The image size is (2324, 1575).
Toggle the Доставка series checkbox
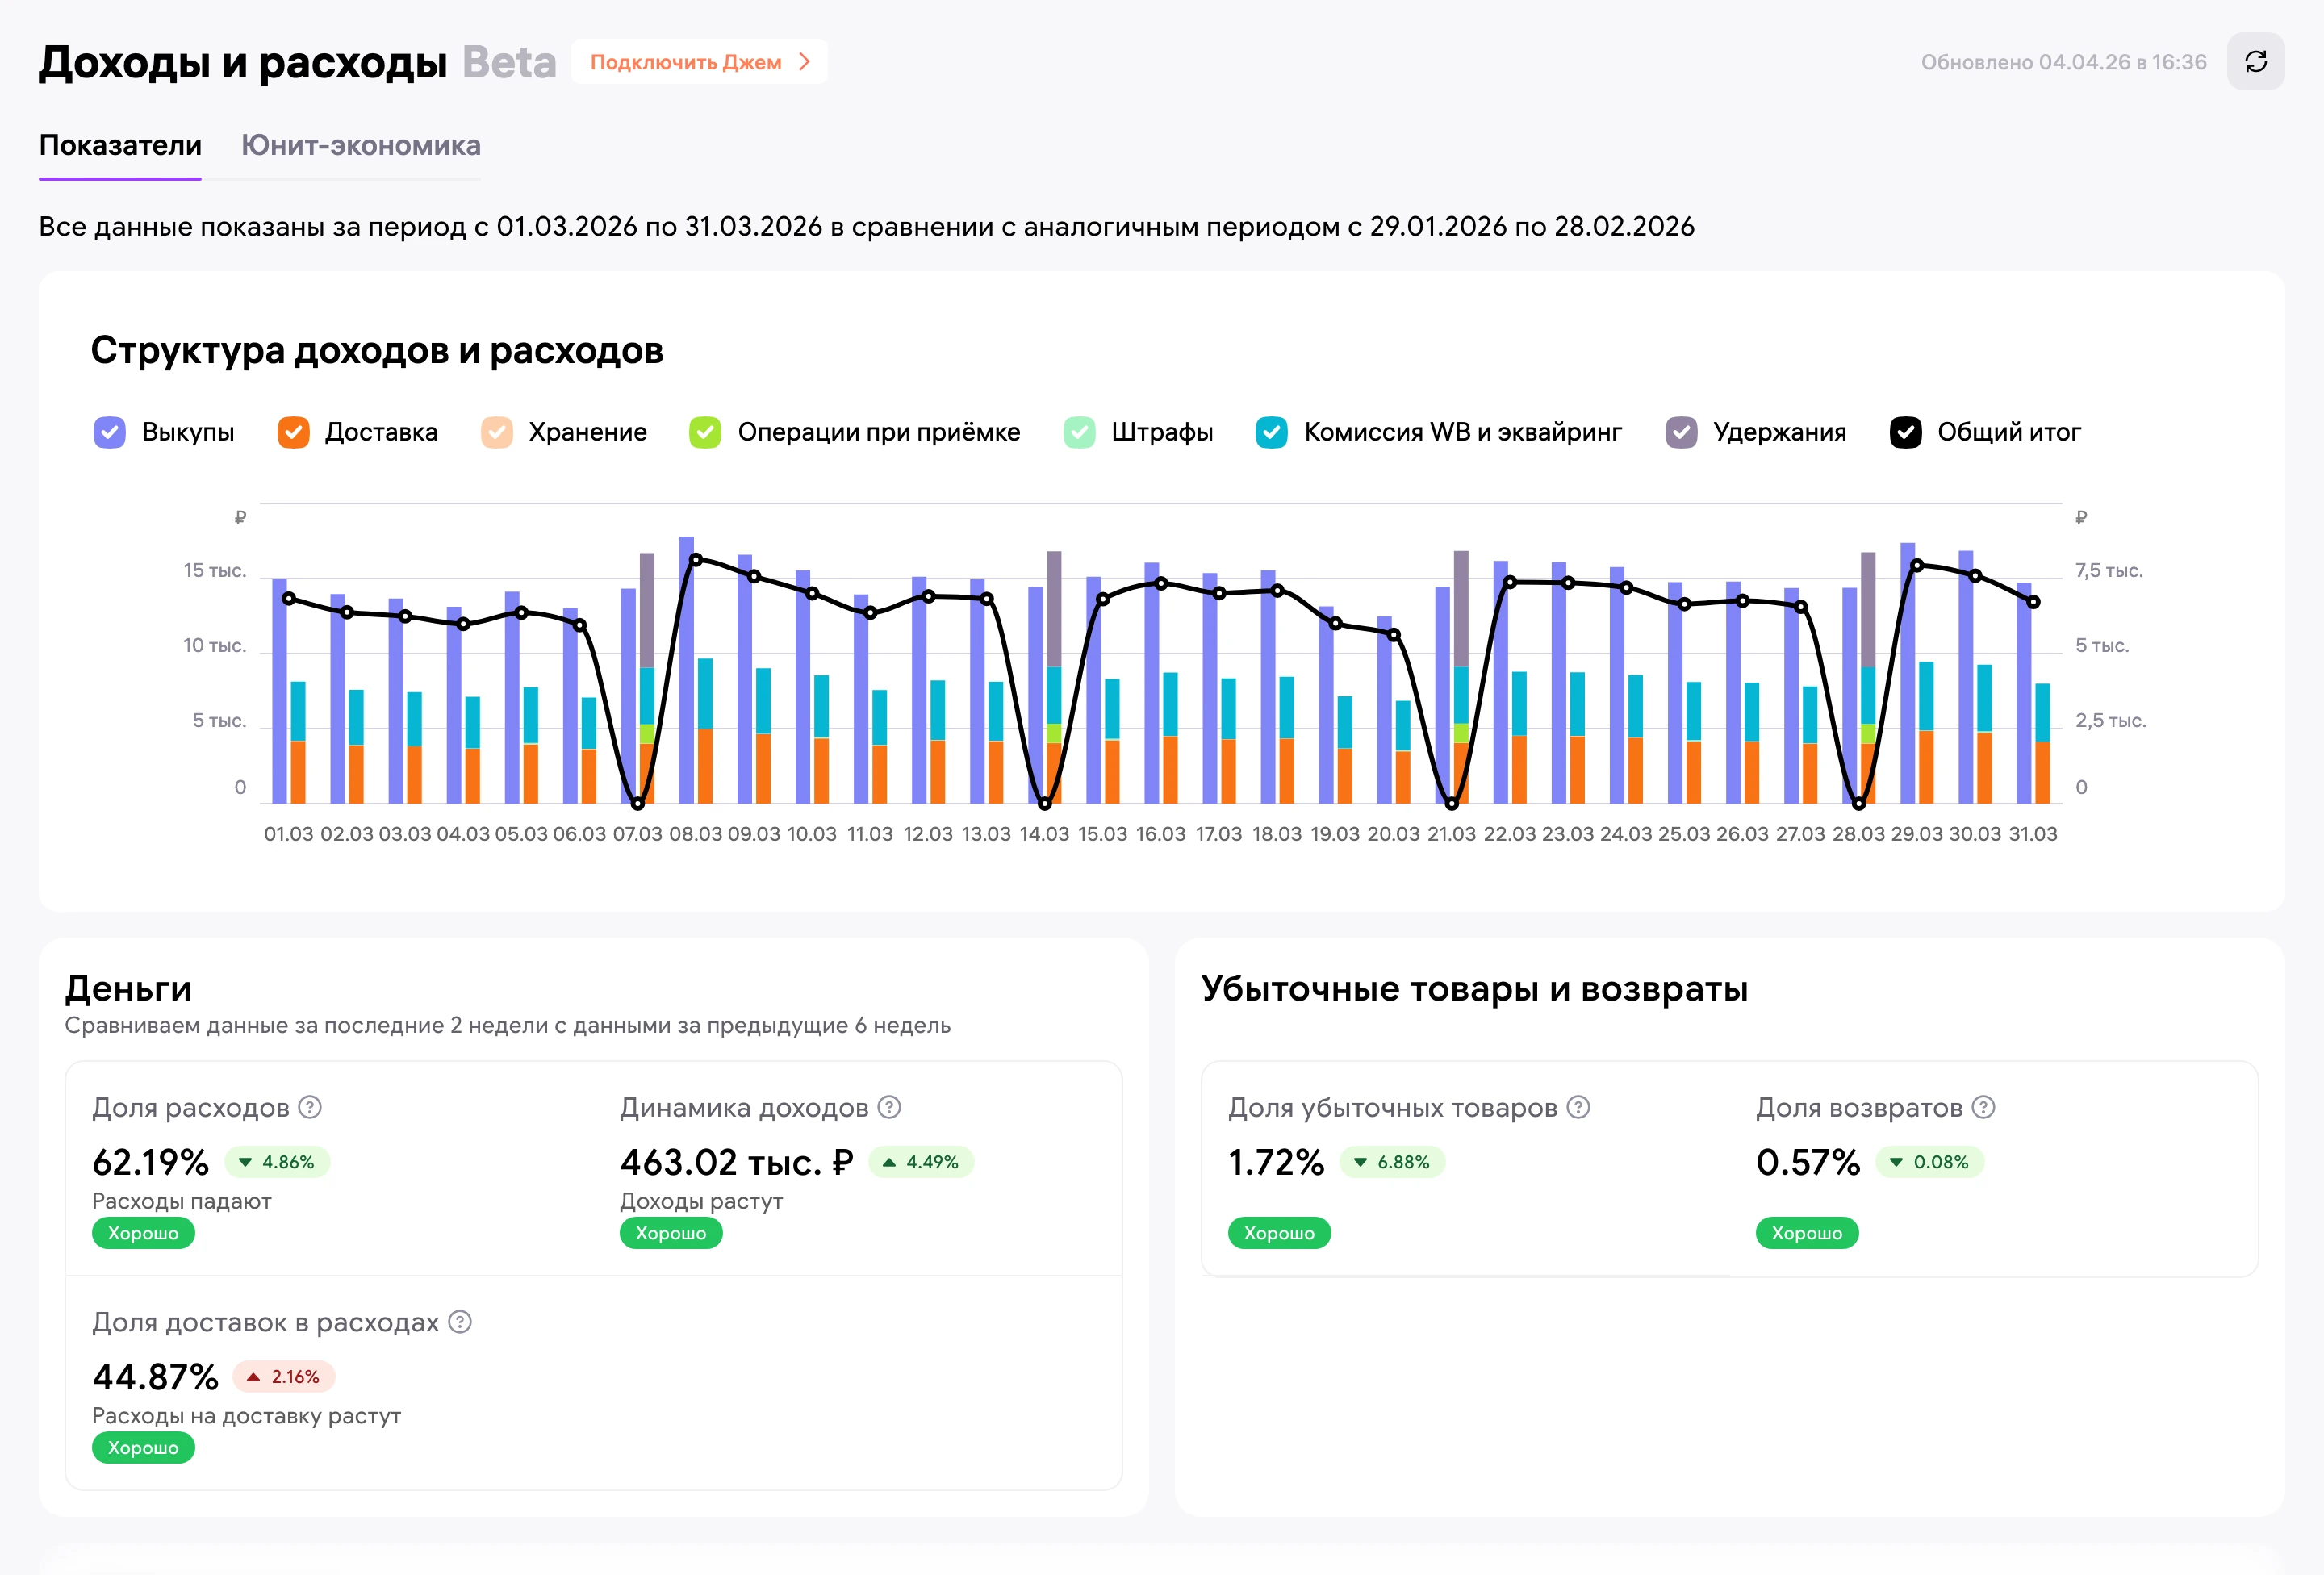[x=293, y=432]
